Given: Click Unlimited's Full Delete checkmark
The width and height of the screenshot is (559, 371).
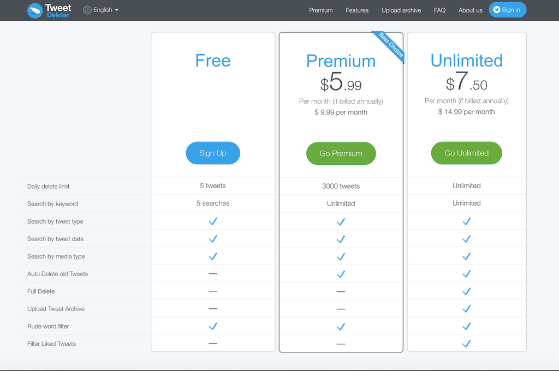Looking at the screenshot, I should (x=466, y=291).
